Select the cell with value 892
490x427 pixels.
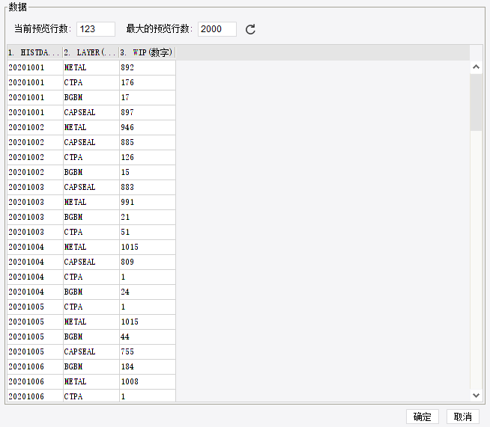coord(148,67)
